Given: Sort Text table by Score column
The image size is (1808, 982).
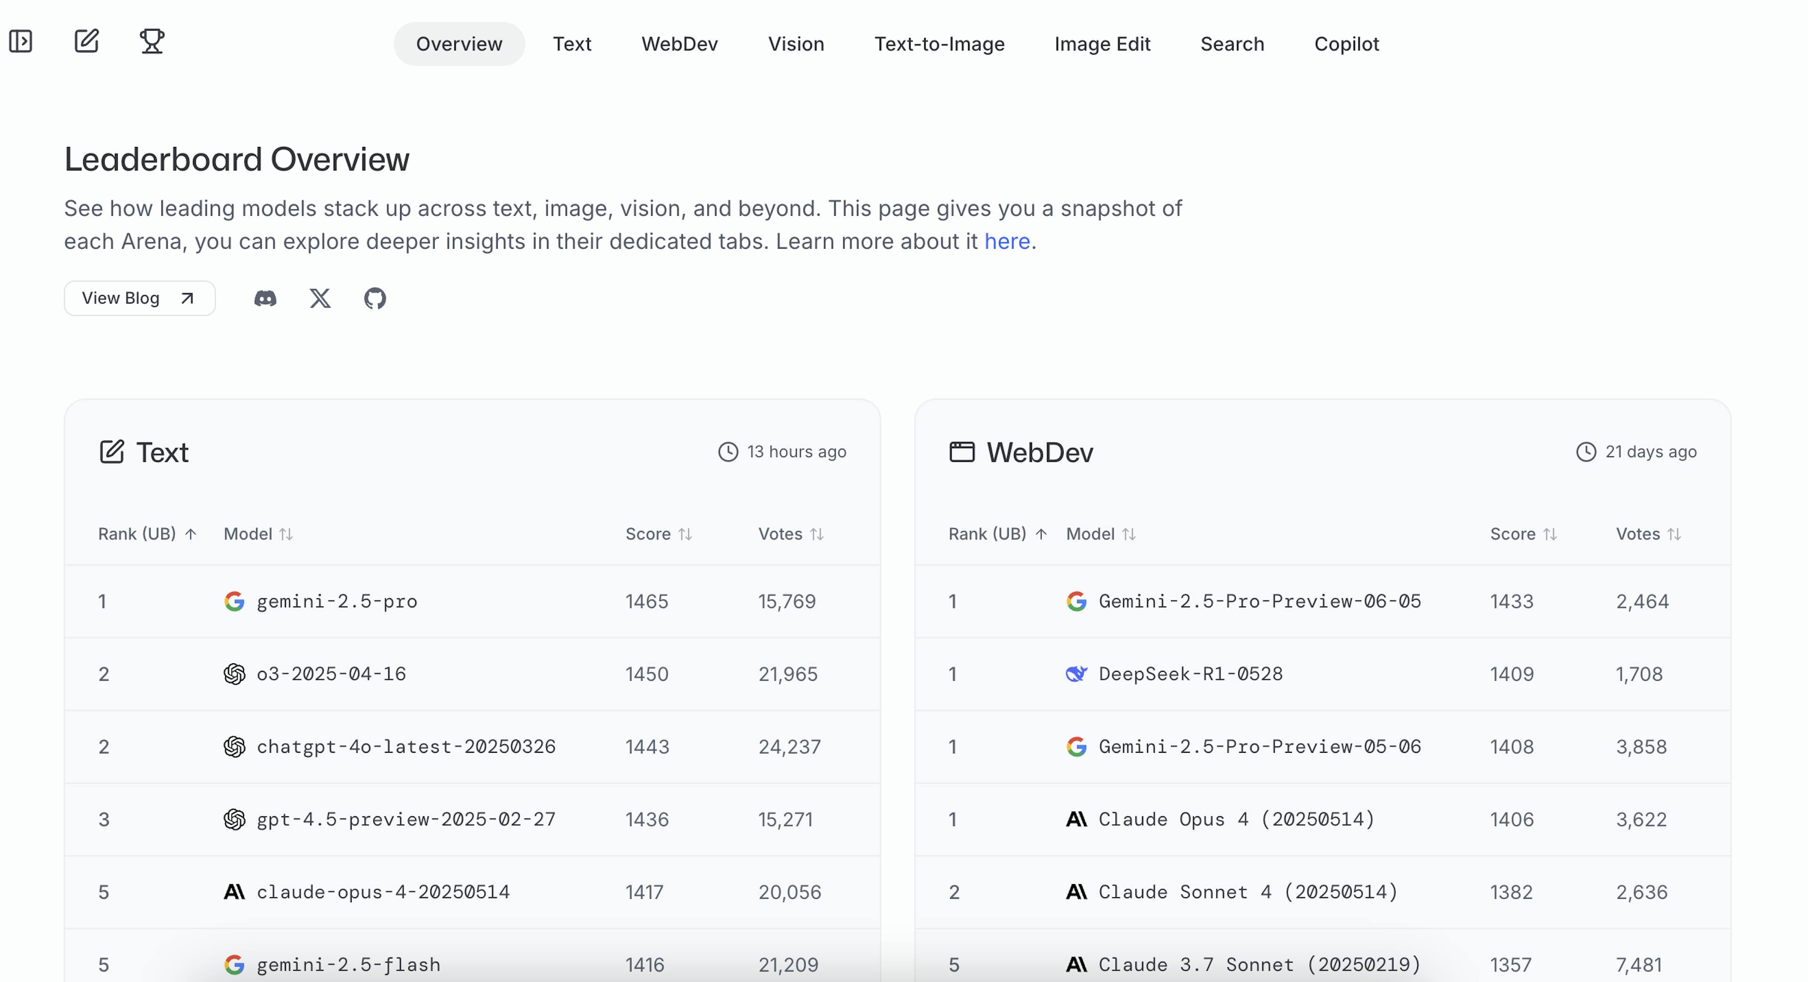Looking at the screenshot, I should pyautogui.click(x=659, y=534).
